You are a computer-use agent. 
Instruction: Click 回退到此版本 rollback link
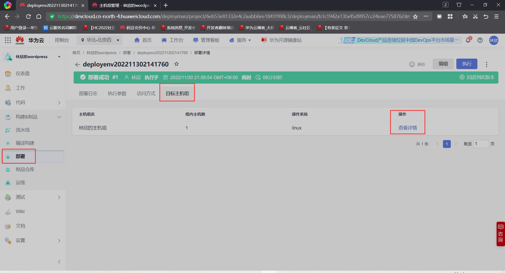click(x=477, y=77)
